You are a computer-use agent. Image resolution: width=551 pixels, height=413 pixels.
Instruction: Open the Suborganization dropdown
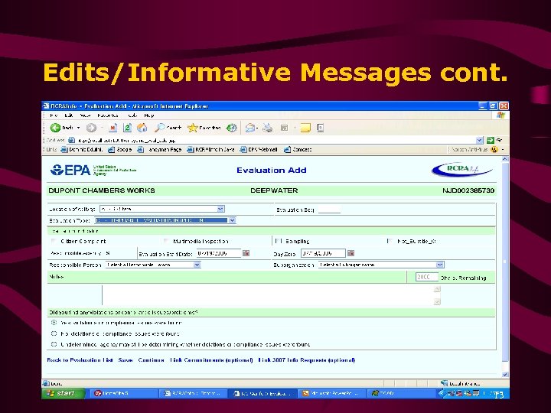coord(439,265)
